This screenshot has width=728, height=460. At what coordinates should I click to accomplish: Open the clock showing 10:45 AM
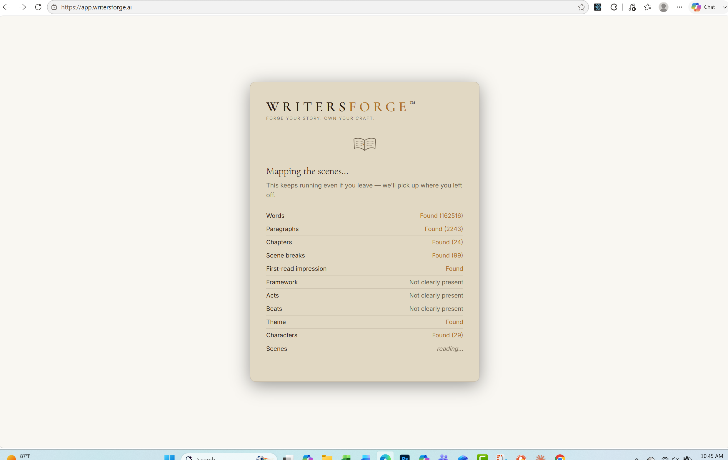[712, 456]
